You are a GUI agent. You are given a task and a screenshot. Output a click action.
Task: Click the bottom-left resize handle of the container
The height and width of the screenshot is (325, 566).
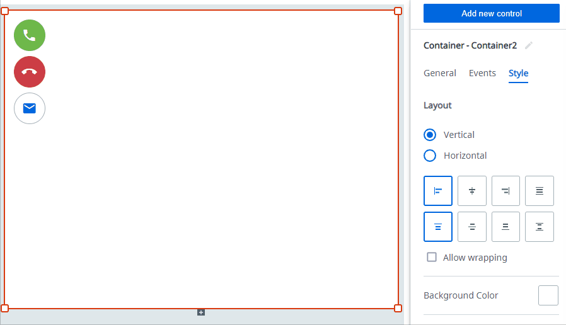tap(4, 309)
